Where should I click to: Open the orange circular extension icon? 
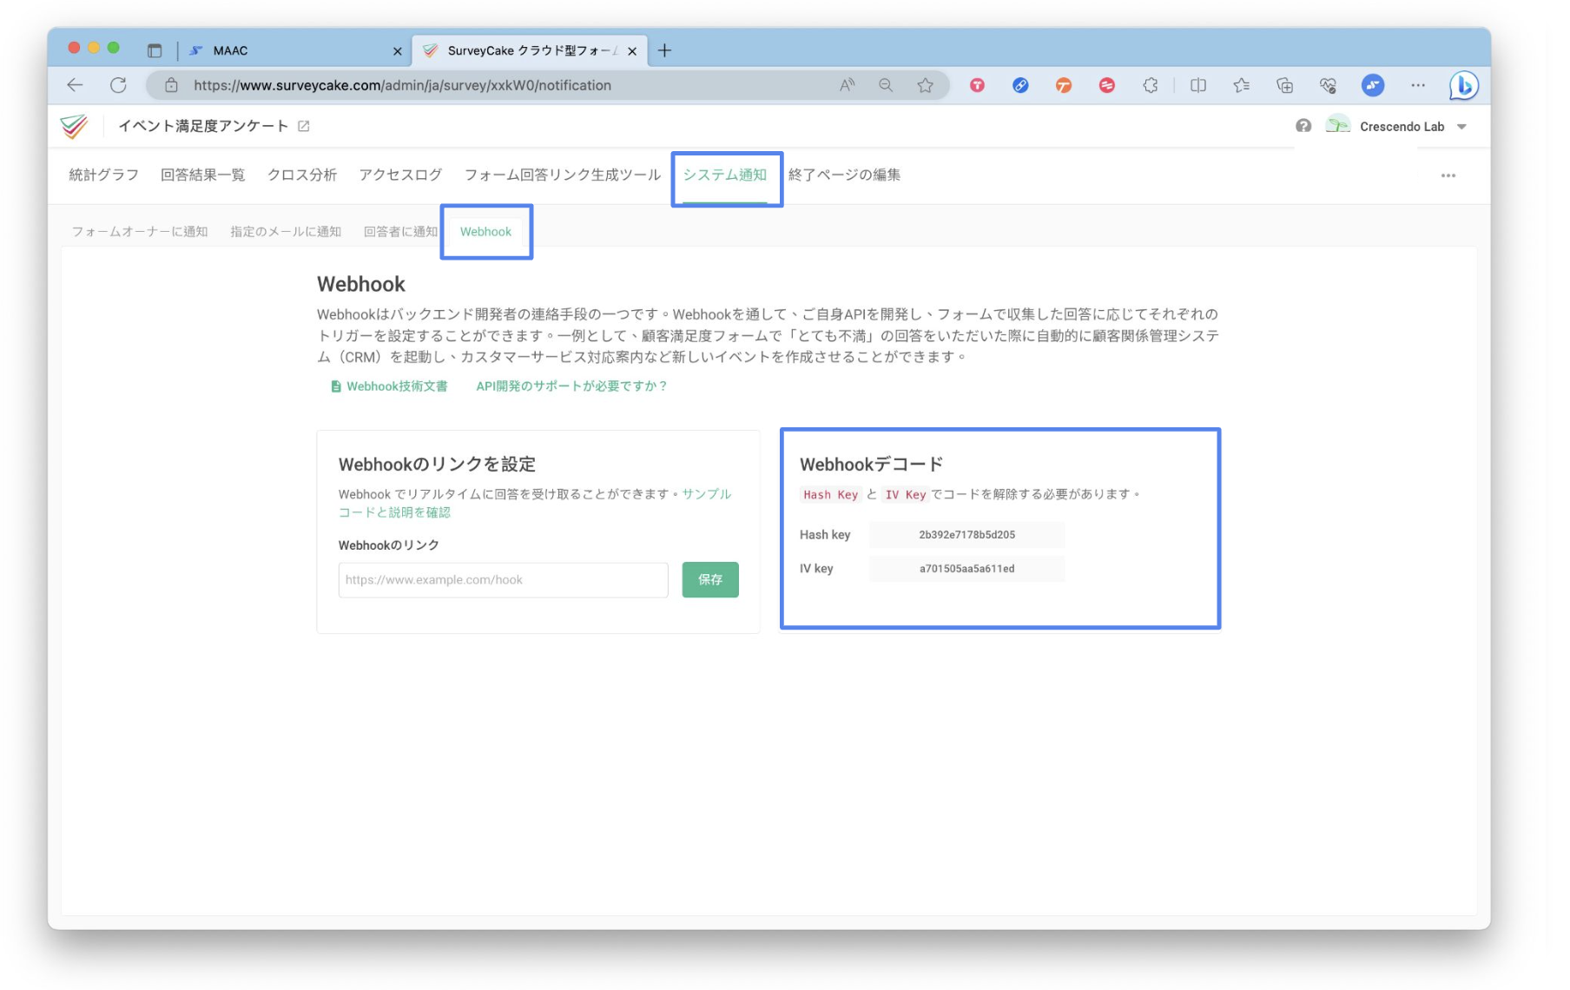[1063, 85]
